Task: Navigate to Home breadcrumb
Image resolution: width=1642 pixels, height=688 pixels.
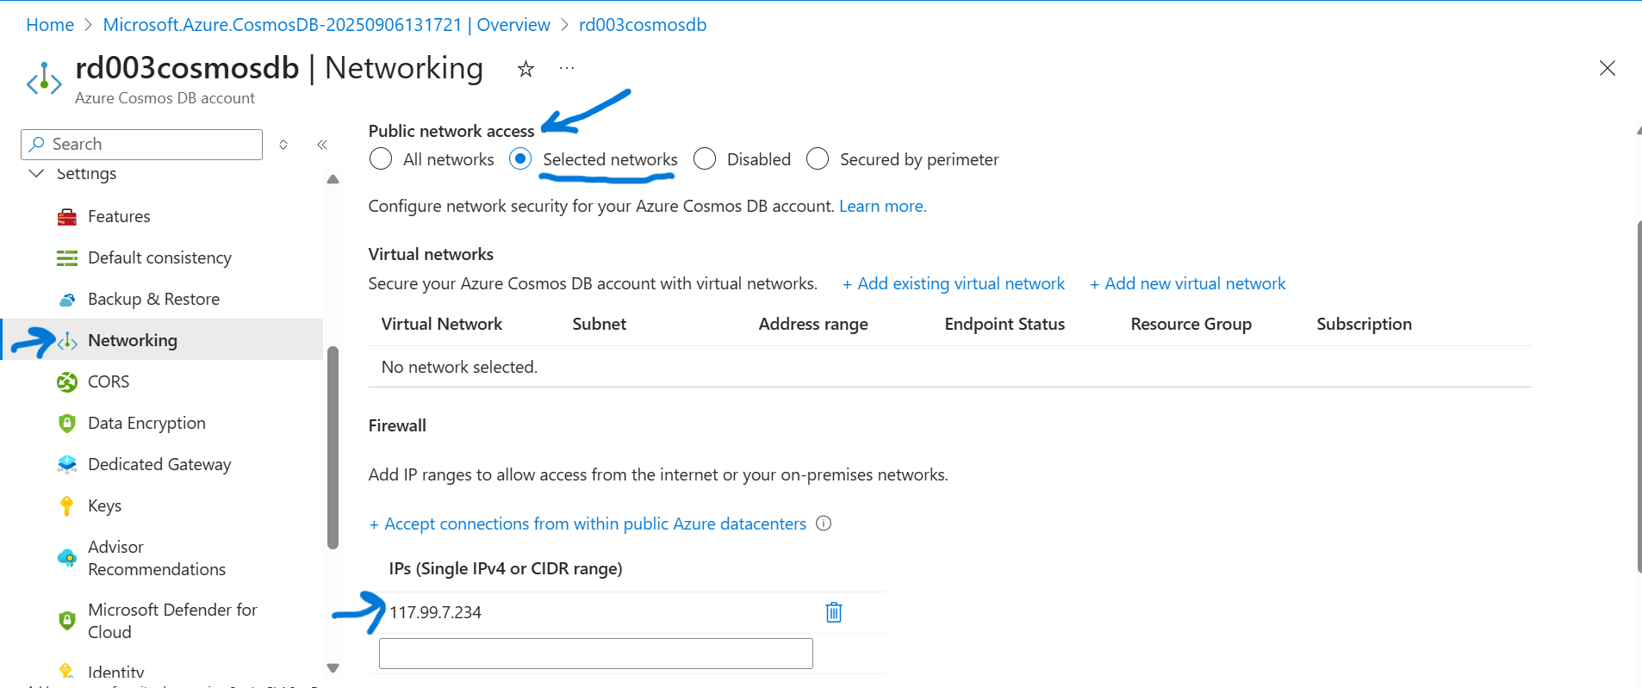Action: click(50, 25)
